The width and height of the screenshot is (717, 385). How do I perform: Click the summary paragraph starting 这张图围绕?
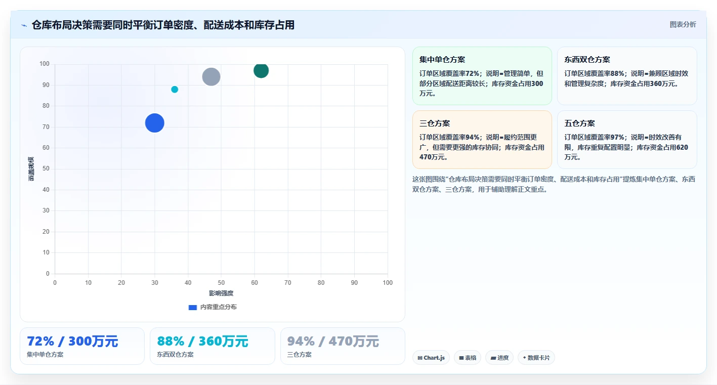(x=554, y=184)
